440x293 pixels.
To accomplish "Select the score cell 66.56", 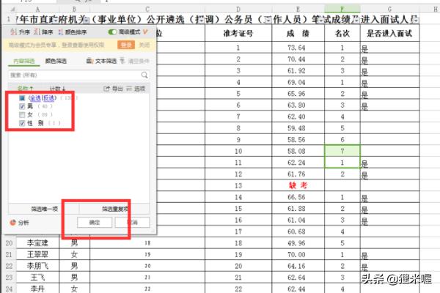I will 298,197.
